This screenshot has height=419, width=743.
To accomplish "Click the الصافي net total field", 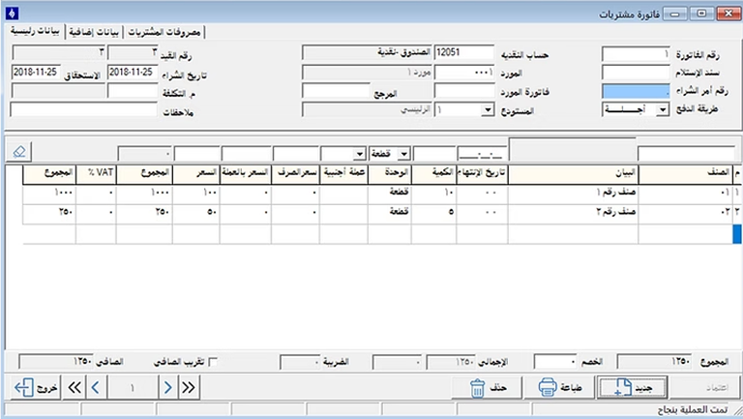I will 56,362.
